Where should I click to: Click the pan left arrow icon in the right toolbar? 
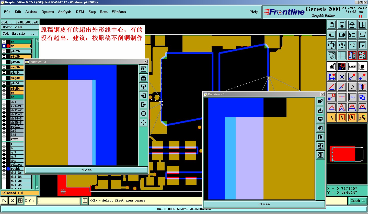coord(332,35)
